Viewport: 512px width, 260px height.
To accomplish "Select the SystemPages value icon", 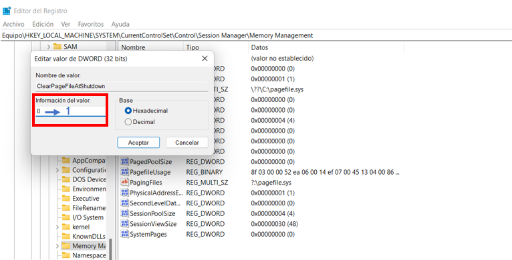I will tap(124, 234).
